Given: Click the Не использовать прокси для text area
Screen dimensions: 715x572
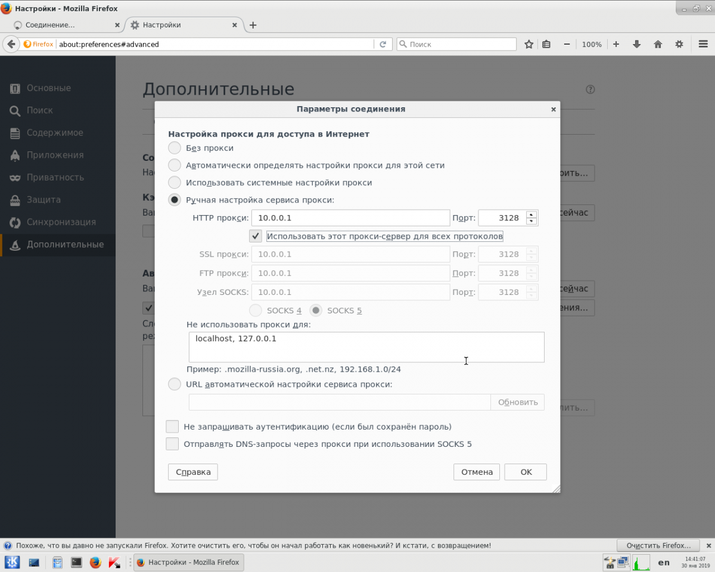Looking at the screenshot, I should 366,347.
